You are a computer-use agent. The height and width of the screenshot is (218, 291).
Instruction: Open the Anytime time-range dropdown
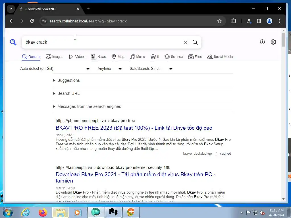tap(110, 69)
